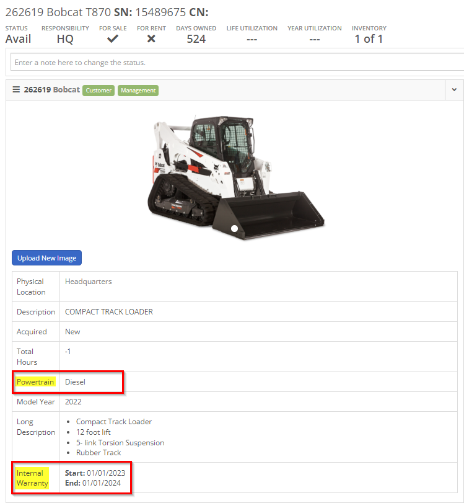This screenshot has height=503, width=464.
Task: Click the page title 262619 Bobcat T870
Action: (58, 12)
